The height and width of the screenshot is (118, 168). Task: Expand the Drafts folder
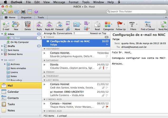2,46
